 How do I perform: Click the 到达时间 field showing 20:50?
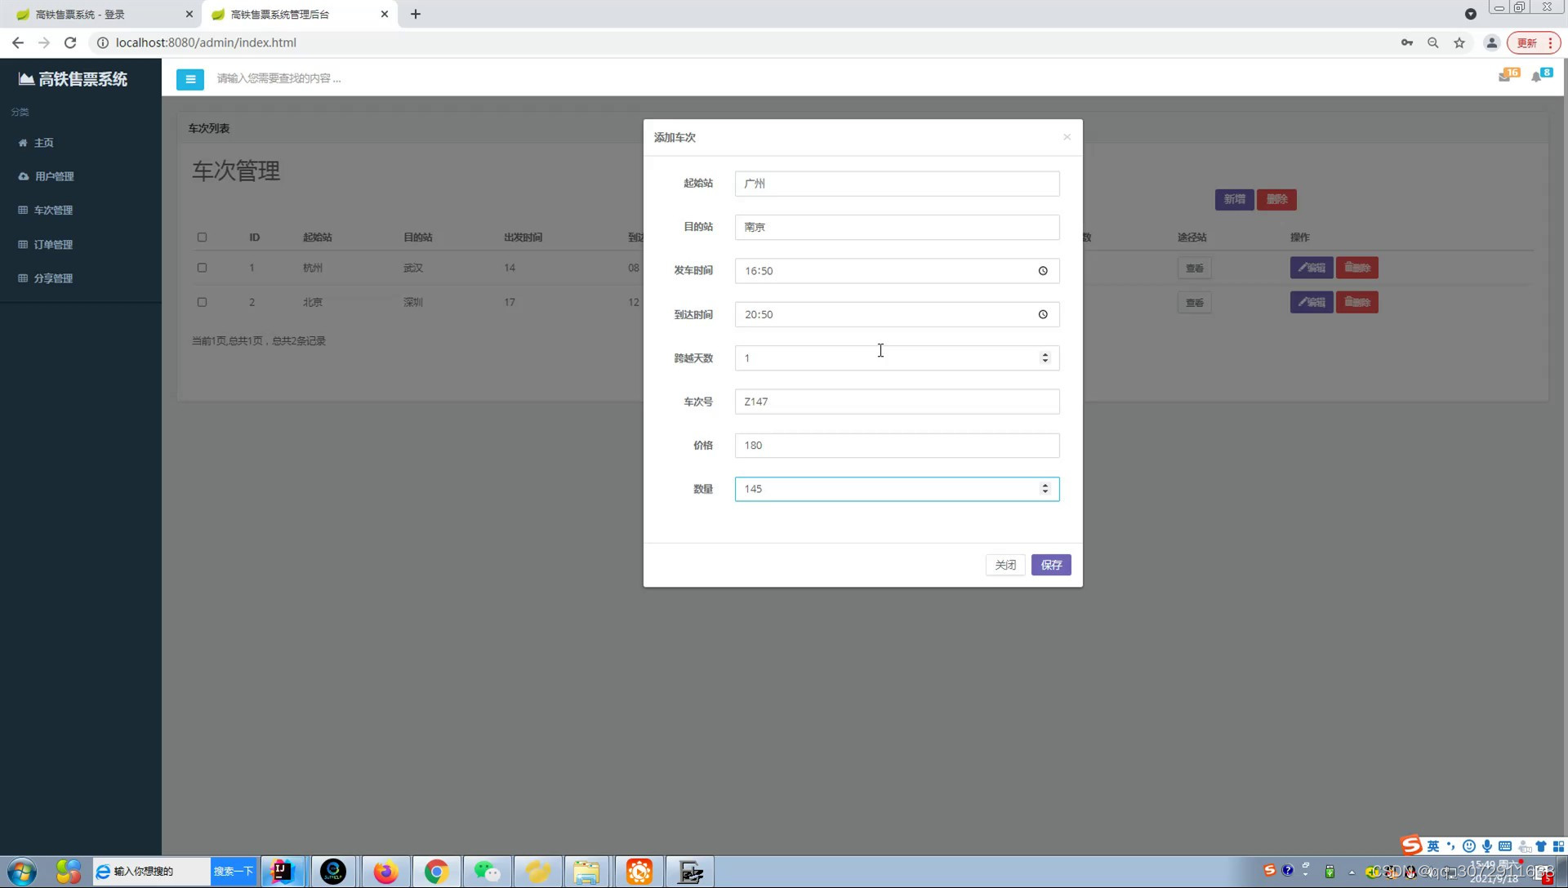tap(897, 314)
